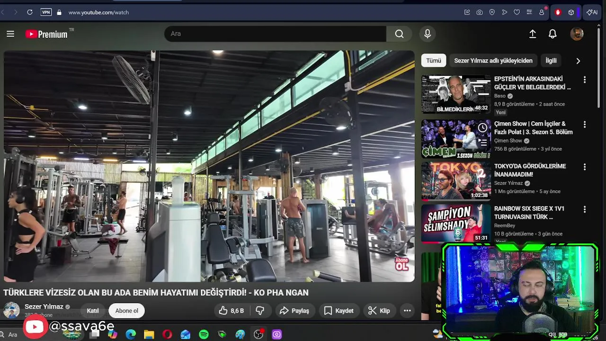Open the YouTube guide hamburger menu

point(10,34)
